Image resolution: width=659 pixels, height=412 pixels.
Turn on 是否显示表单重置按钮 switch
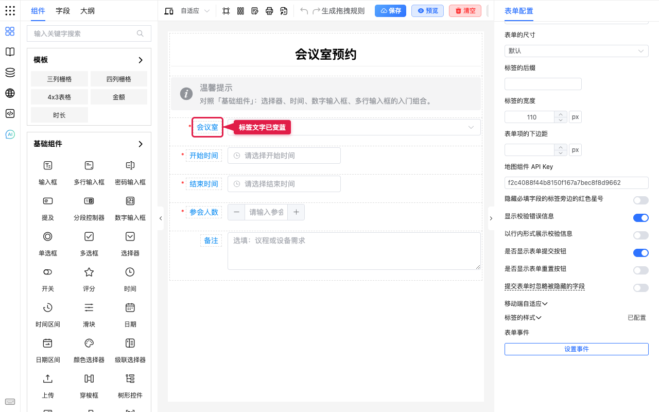(x=641, y=270)
